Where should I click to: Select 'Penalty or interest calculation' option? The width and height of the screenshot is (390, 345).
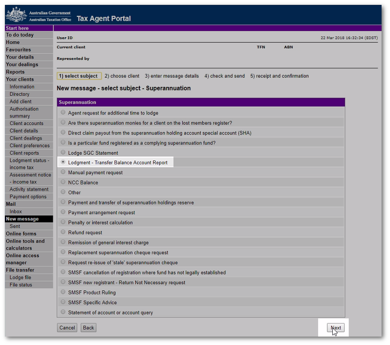pyautogui.click(x=63, y=222)
